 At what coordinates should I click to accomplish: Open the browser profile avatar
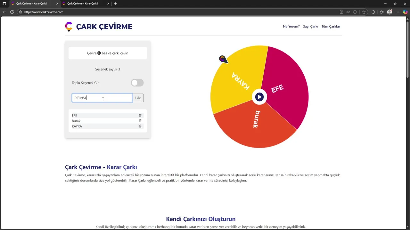click(389, 12)
